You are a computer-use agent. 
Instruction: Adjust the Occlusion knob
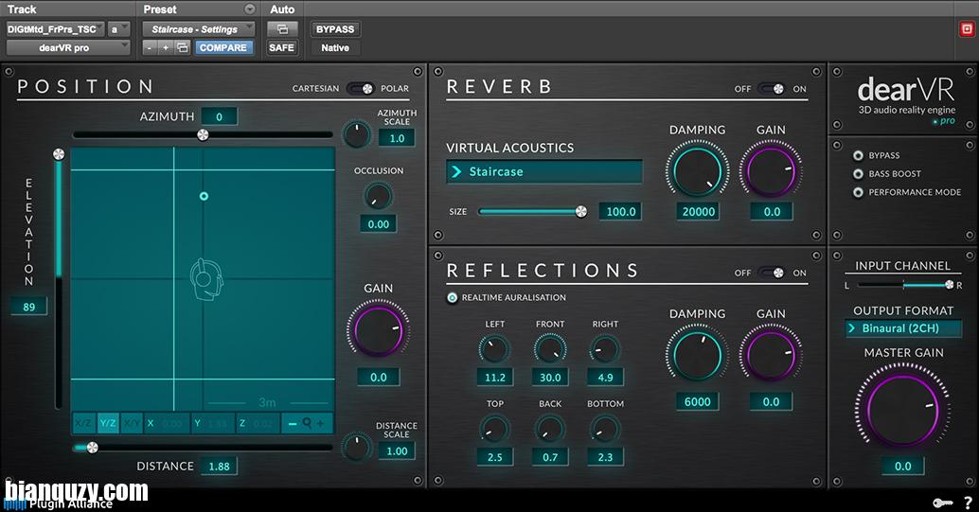pyautogui.click(x=379, y=197)
